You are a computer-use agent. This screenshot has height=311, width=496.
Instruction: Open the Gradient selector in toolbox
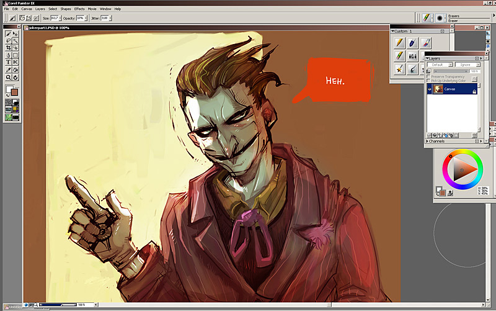point(15,102)
